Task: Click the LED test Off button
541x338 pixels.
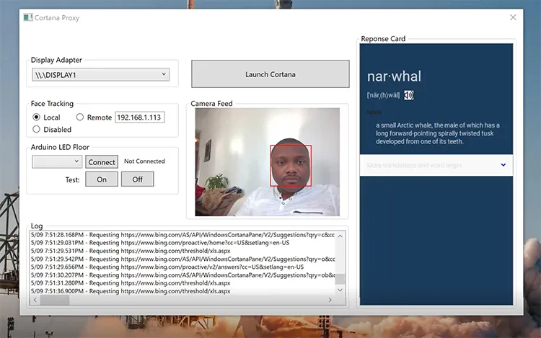Action: (x=137, y=179)
